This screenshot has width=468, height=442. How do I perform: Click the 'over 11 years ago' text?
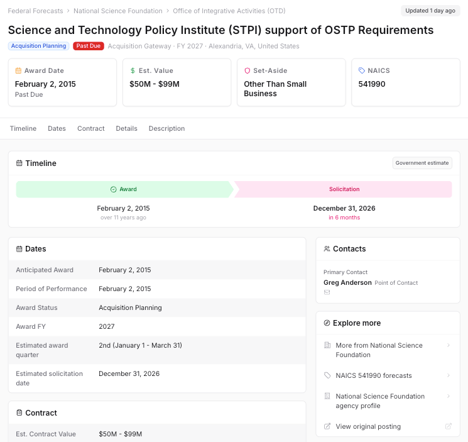(x=123, y=218)
